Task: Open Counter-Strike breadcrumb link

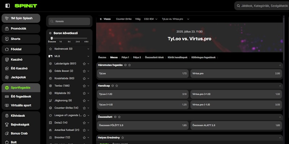Action: (124, 19)
